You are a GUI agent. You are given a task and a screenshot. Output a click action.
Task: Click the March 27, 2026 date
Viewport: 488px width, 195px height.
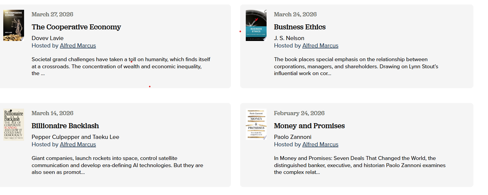[52, 14]
